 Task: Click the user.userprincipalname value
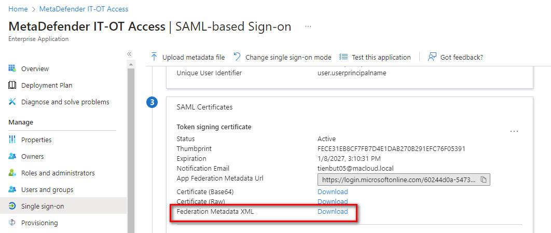click(x=352, y=73)
